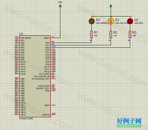Click resistor R1 component body
This screenshot has height=130, width=148.
coord(91,34)
